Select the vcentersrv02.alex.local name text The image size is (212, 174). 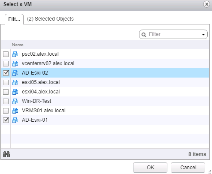(x=48, y=63)
